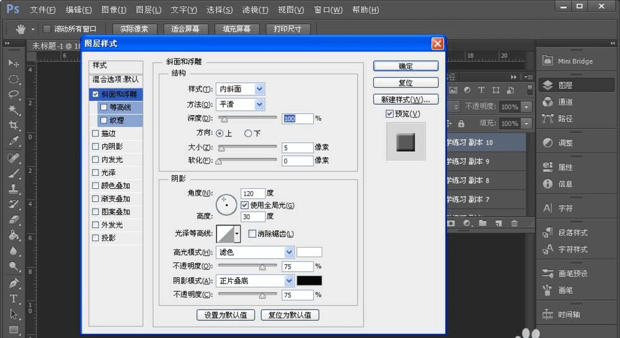Open the Timeline (时间轴) panel

[x=567, y=314]
